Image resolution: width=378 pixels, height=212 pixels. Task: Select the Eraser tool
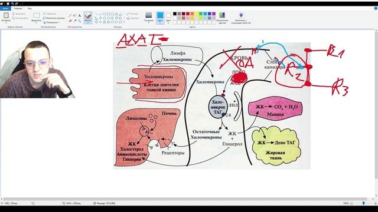tap(70, 21)
